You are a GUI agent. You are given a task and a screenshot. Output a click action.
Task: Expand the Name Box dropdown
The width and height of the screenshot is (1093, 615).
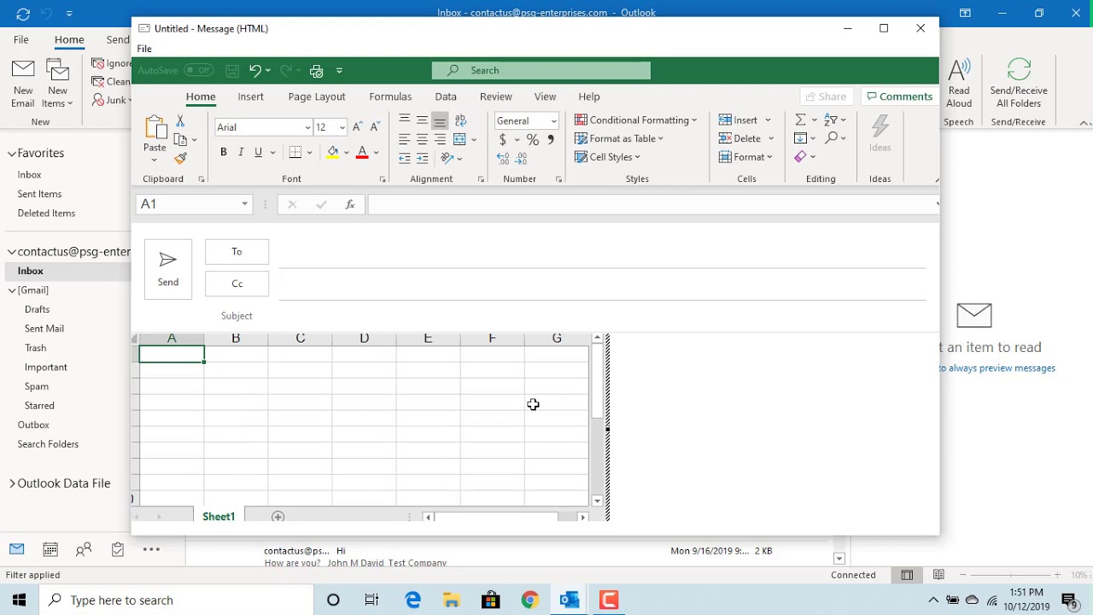(x=245, y=204)
